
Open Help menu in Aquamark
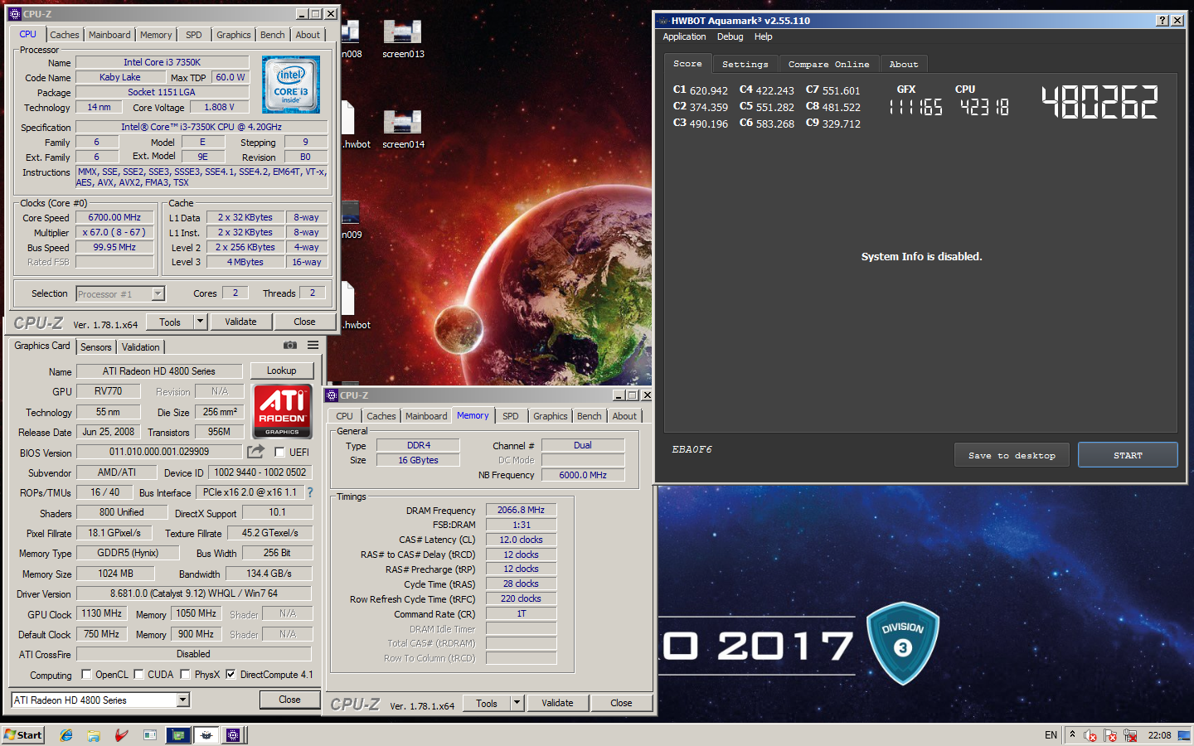tap(763, 36)
